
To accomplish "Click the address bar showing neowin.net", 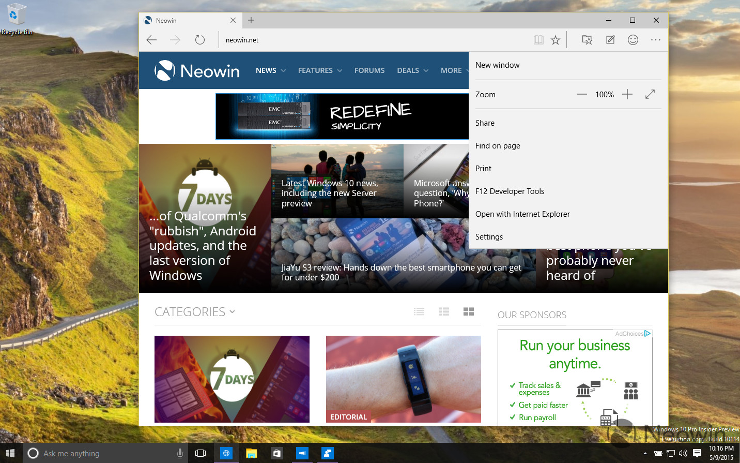I will [x=375, y=40].
